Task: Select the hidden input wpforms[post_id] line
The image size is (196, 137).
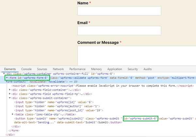Action: pyautogui.click(x=58, y=110)
